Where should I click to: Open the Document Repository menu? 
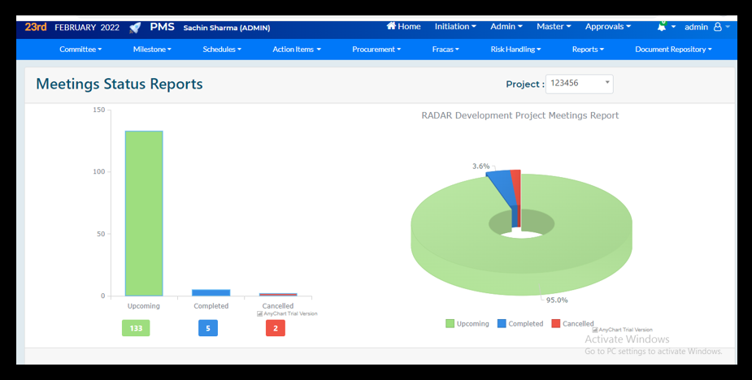pos(673,50)
